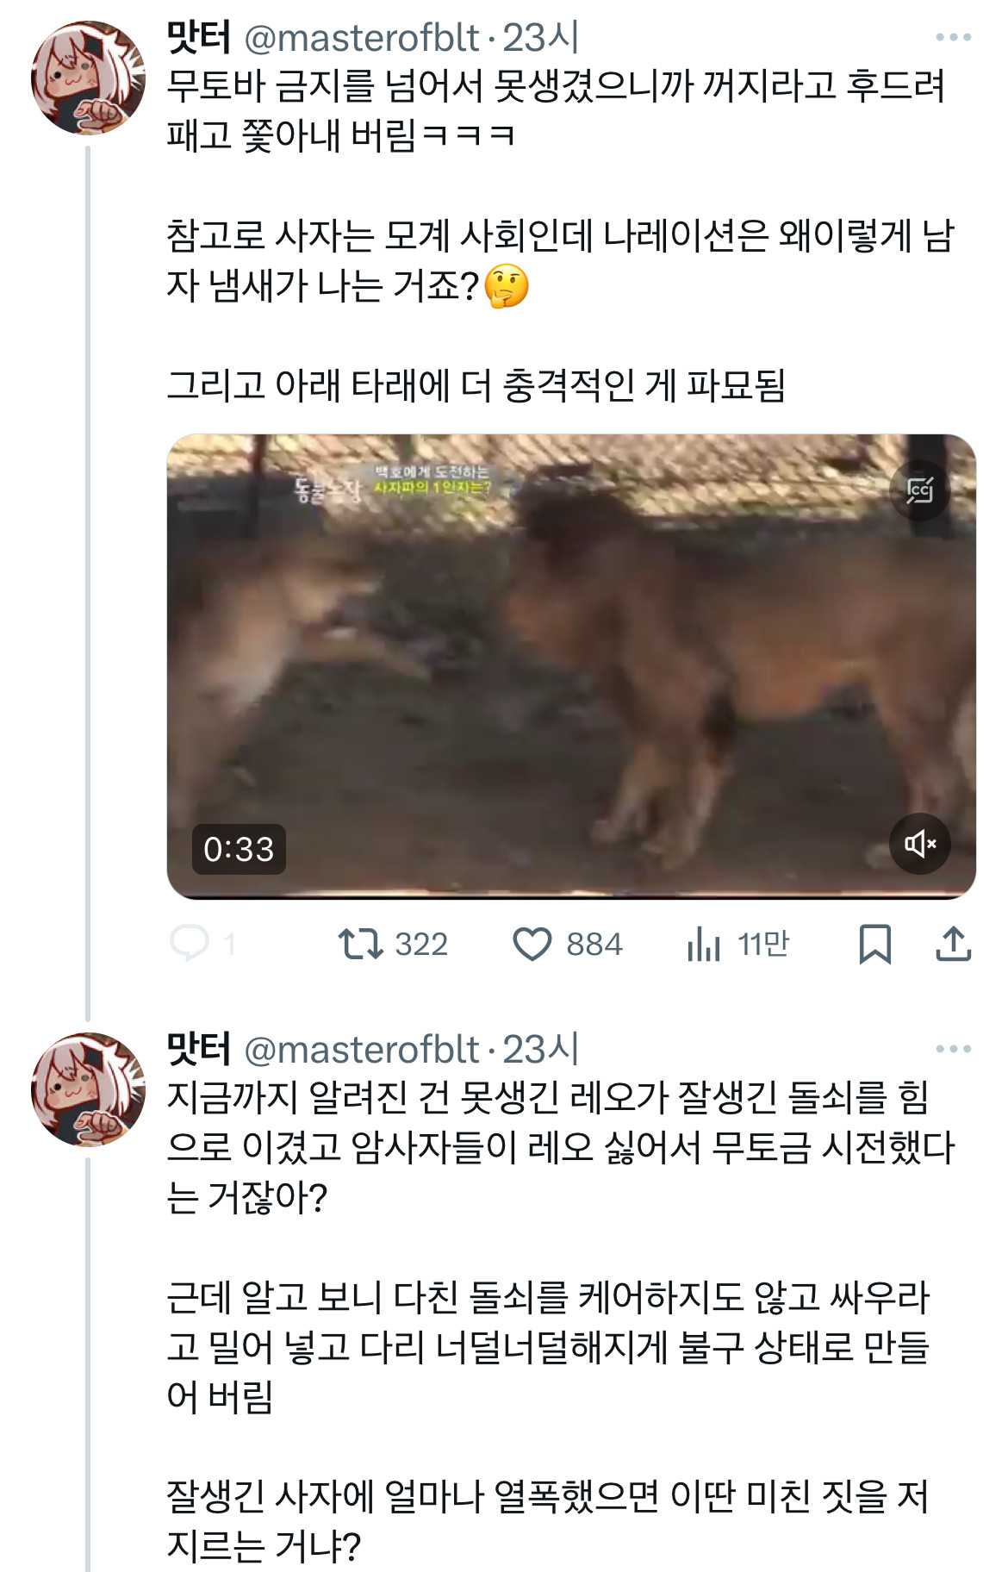Unmute the lion video sound
Screen dimensions: 1008x1572
click(919, 844)
